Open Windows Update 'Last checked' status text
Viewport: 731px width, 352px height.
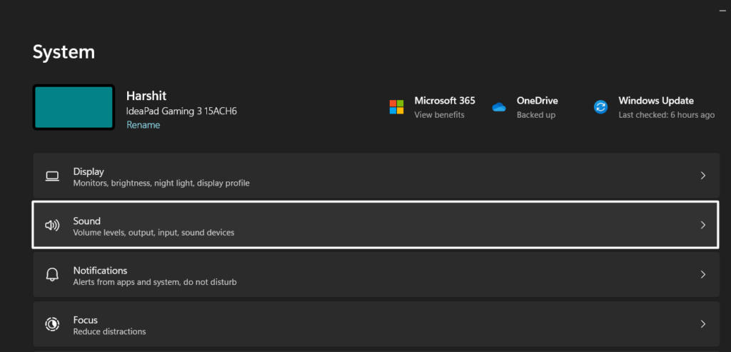pyautogui.click(x=666, y=115)
